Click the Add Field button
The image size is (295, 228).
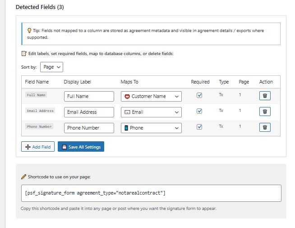pos(37,147)
